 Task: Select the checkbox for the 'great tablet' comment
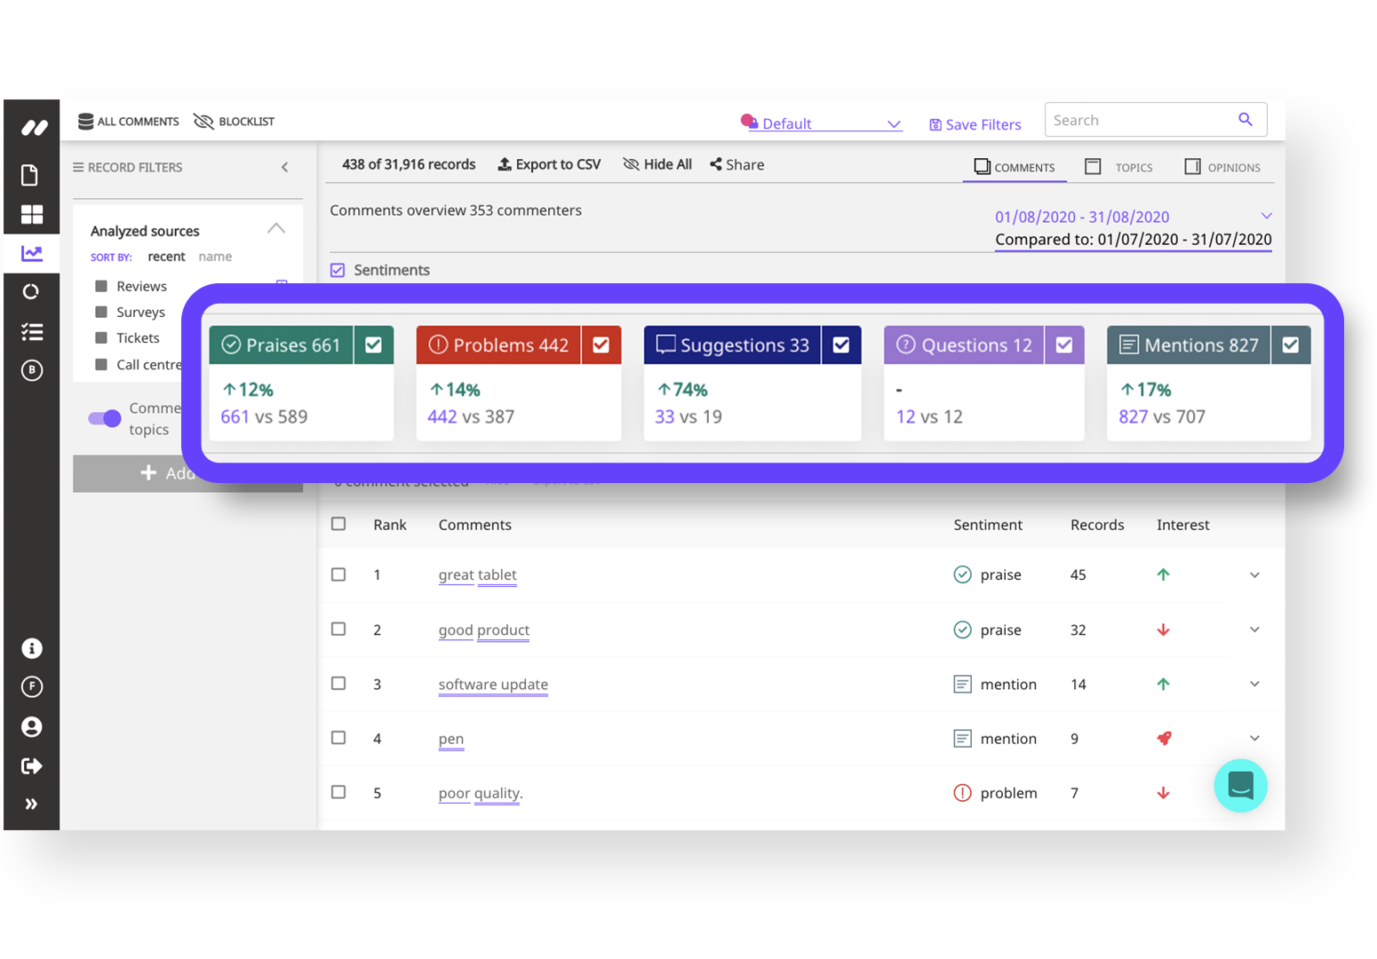pos(338,575)
